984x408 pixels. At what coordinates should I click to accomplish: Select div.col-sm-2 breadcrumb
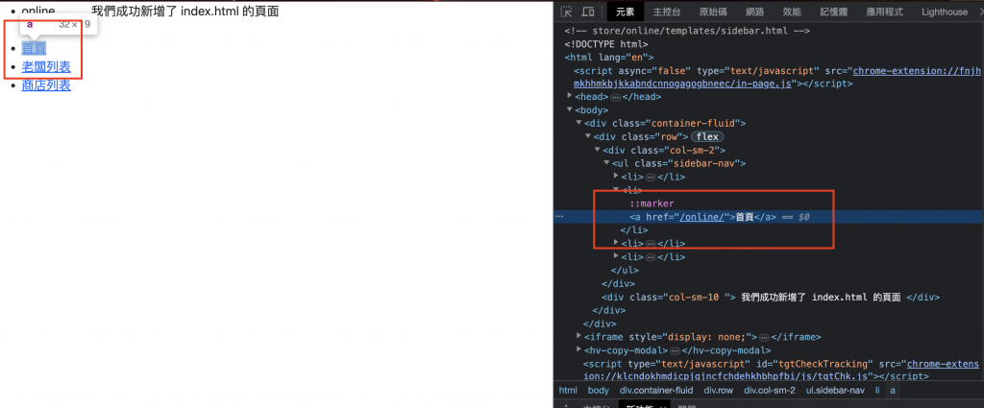coord(770,391)
